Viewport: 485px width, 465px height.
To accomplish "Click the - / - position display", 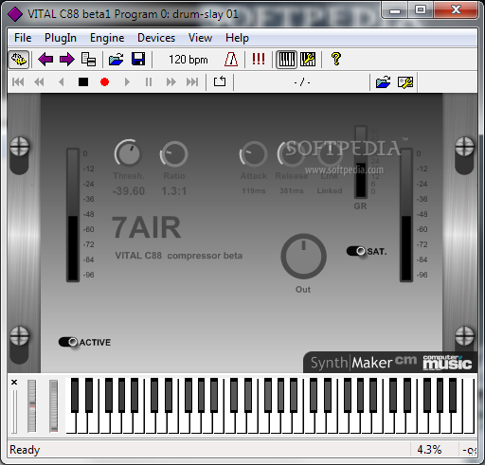I will 302,82.
